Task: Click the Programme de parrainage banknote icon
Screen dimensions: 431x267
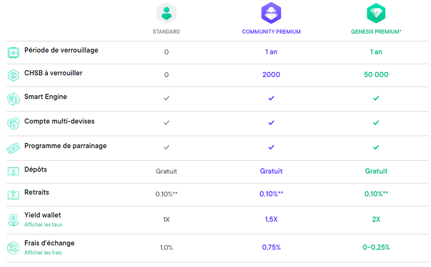Action: (13, 148)
